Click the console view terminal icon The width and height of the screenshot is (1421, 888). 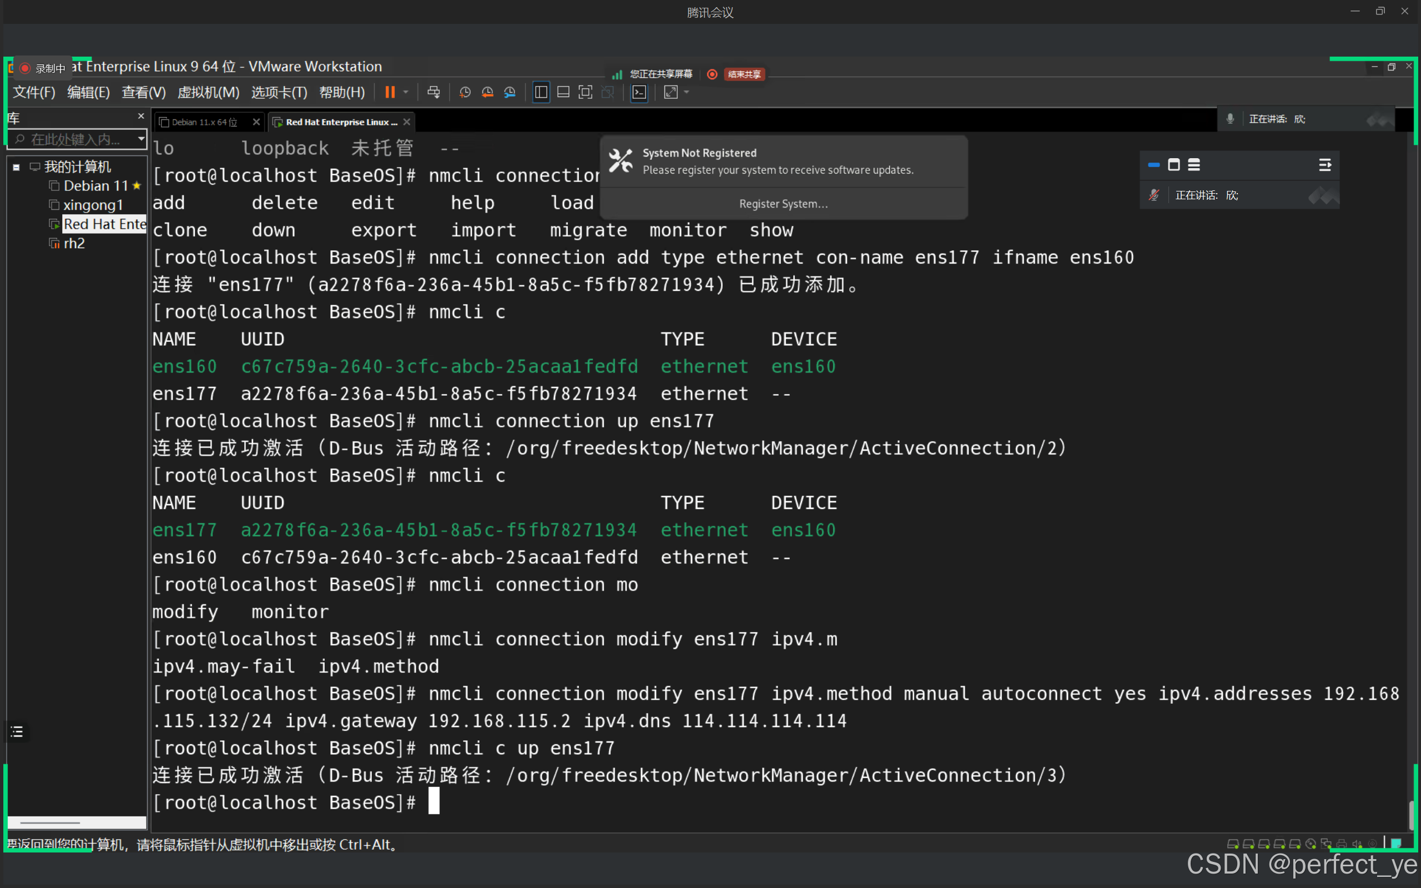639,92
